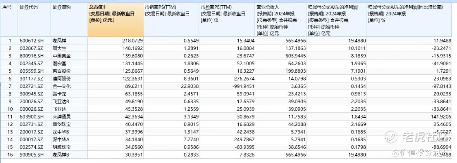Click the stock name 曼卡龙

click(59, 94)
